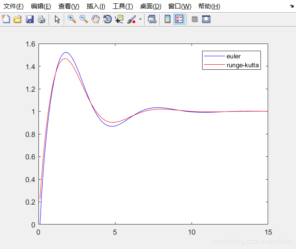This screenshot has width=296, height=249.
Task: Click the x-axis tick label 5
Action: point(115,232)
